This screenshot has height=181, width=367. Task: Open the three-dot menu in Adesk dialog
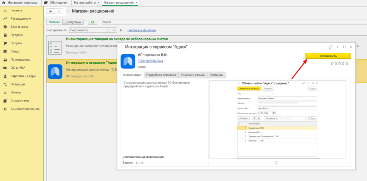(x=338, y=47)
